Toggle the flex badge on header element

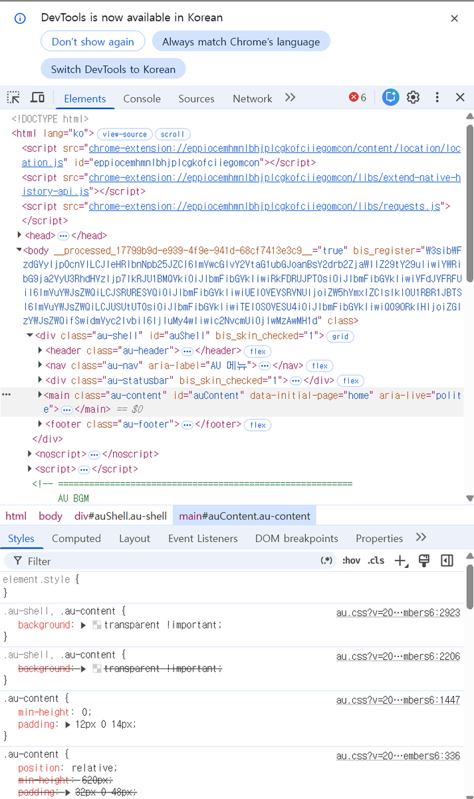coord(258,352)
